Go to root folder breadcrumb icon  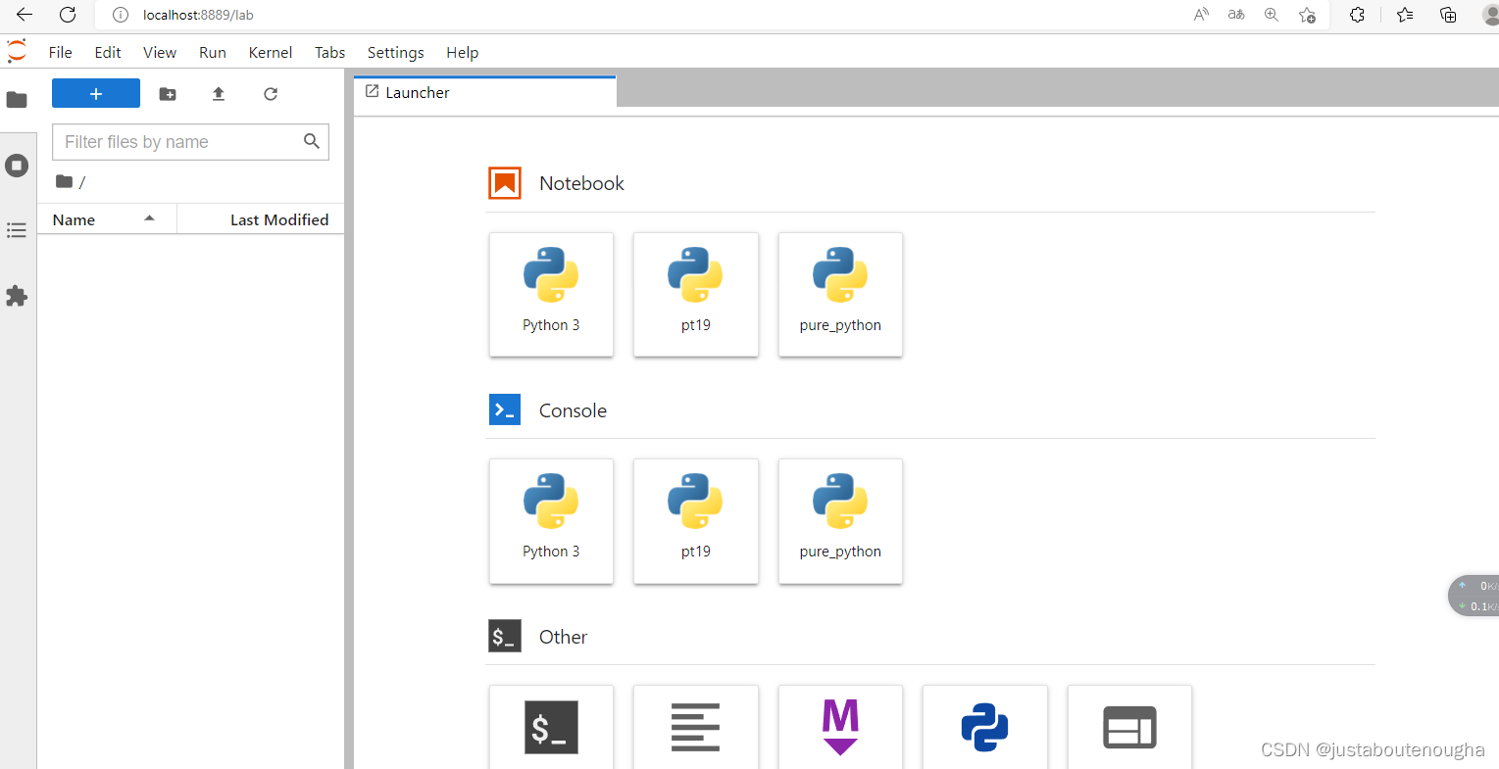coord(65,181)
